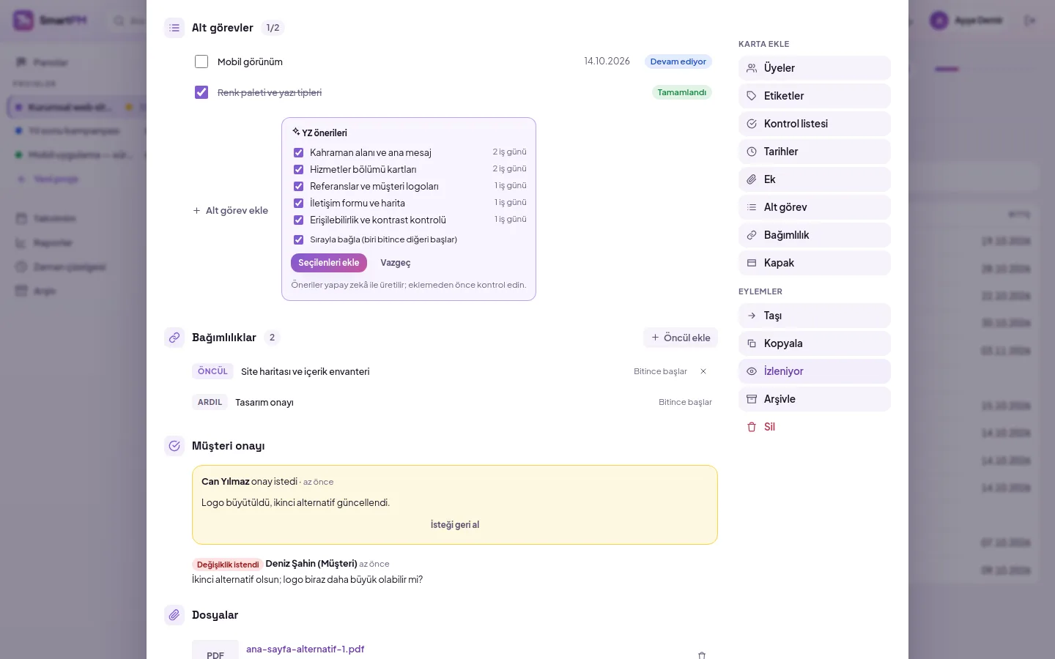This screenshot has width=1055, height=659.
Task: Uncheck Hizmetler bölümü kartları suggestion
Action: [x=298, y=169]
